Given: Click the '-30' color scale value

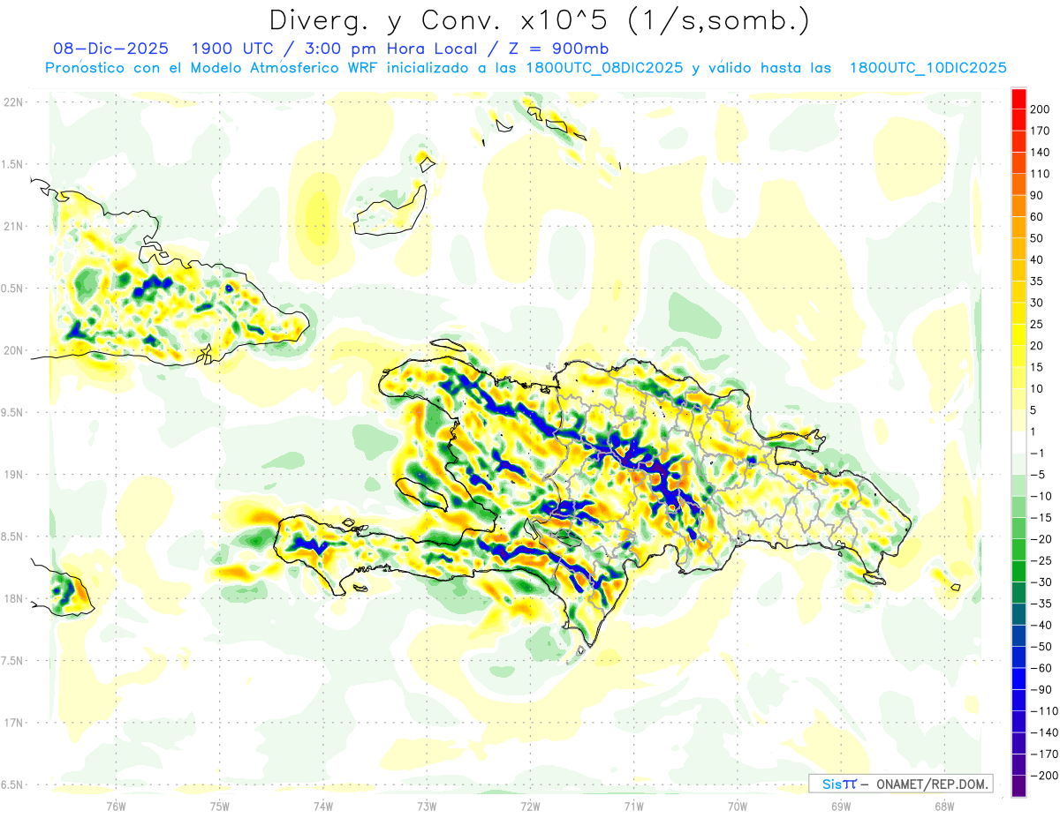Looking at the screenshot, I should pos(1040,582).
